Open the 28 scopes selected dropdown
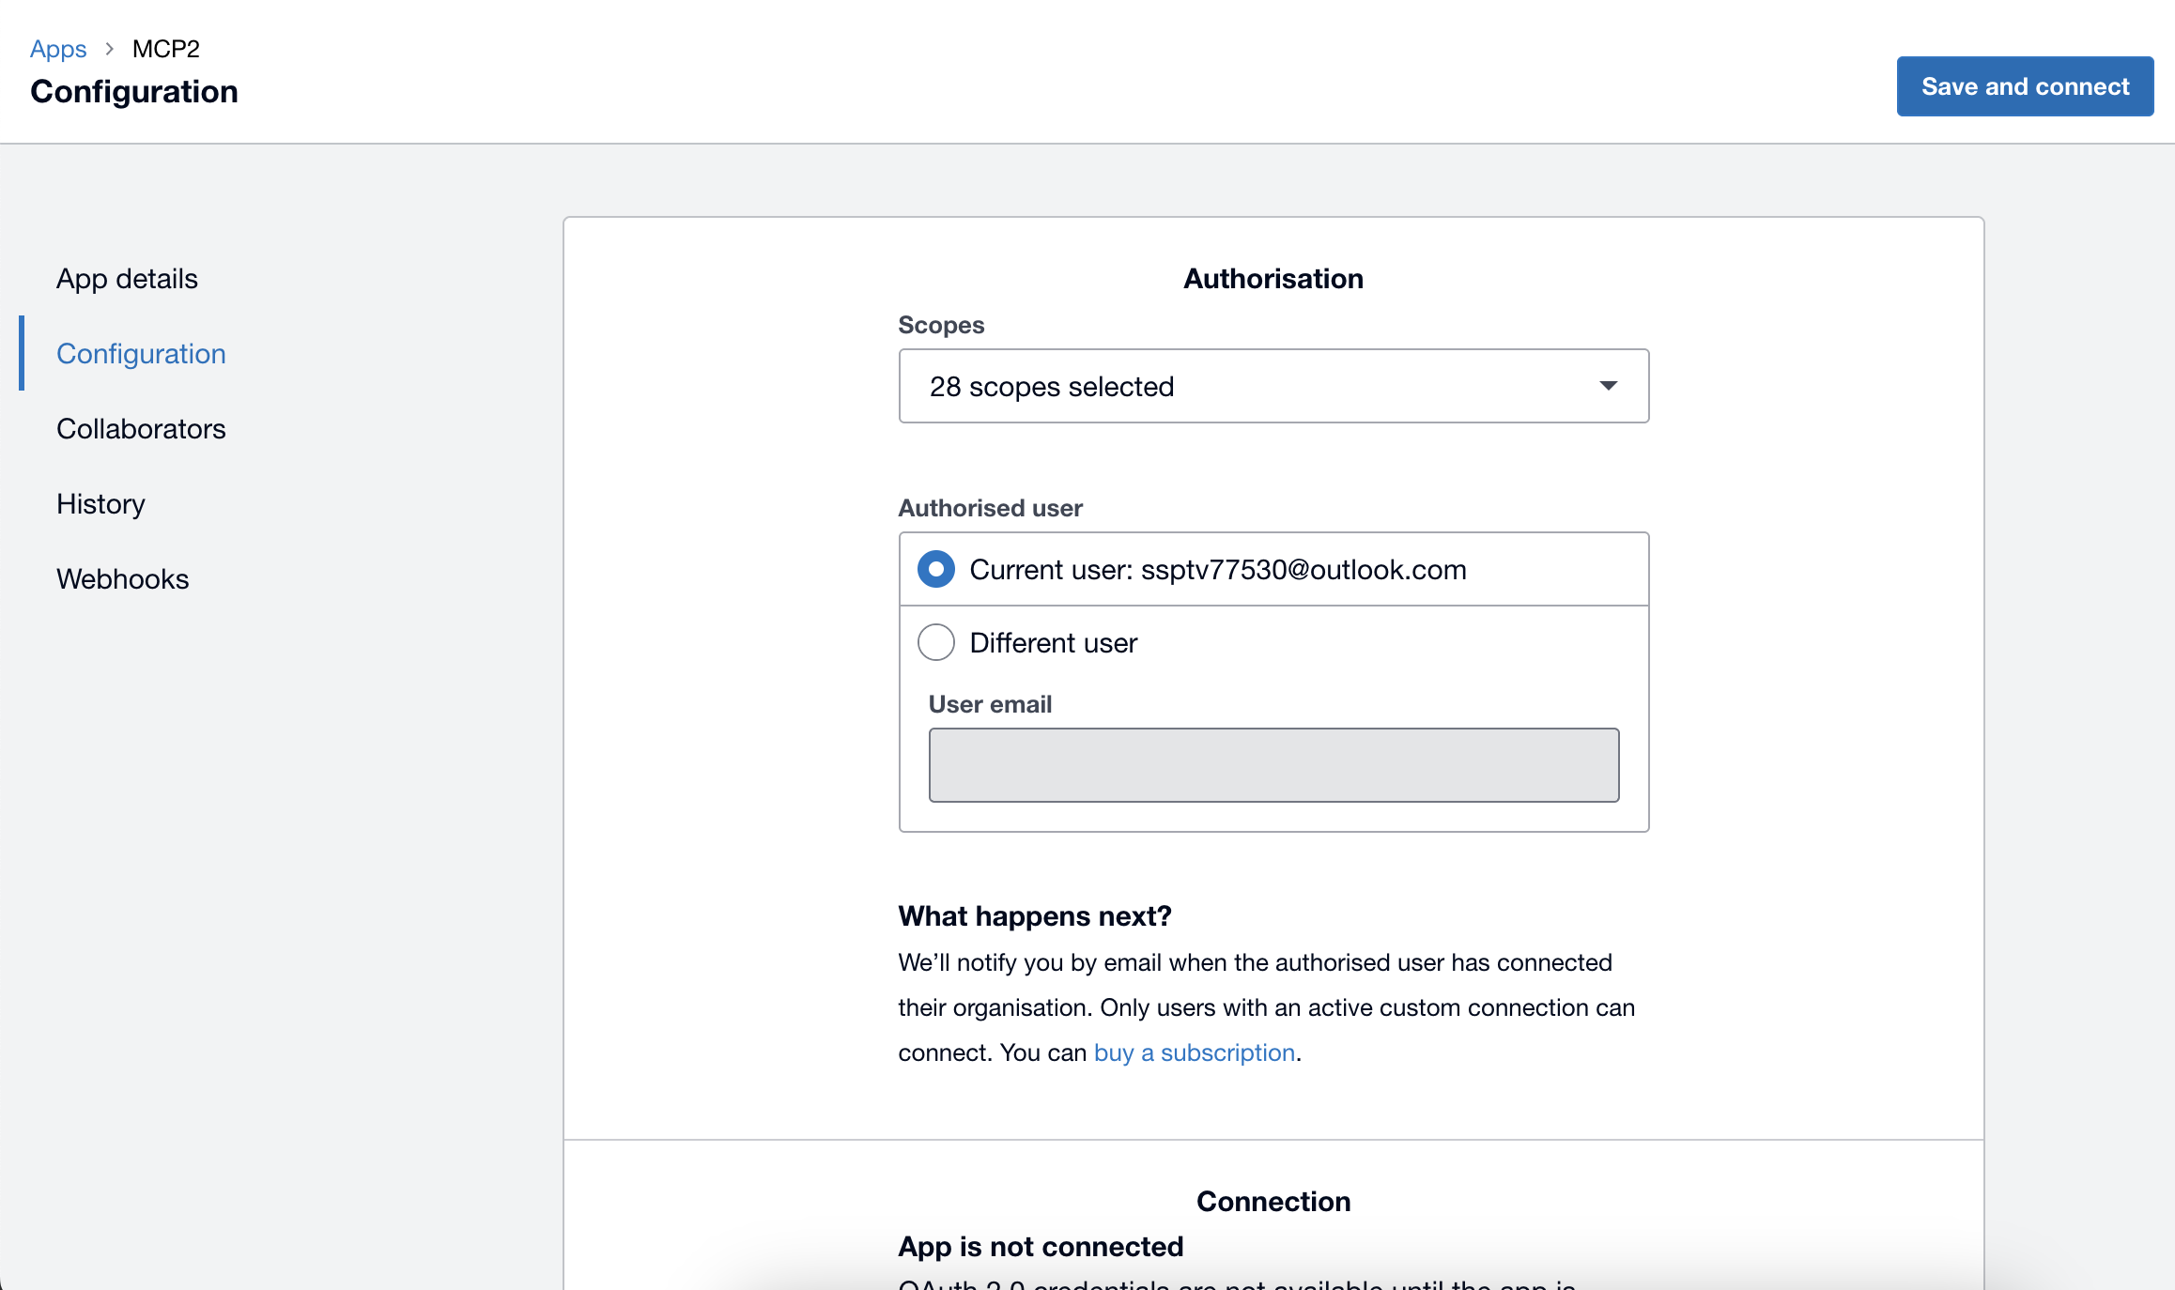 1273,386
